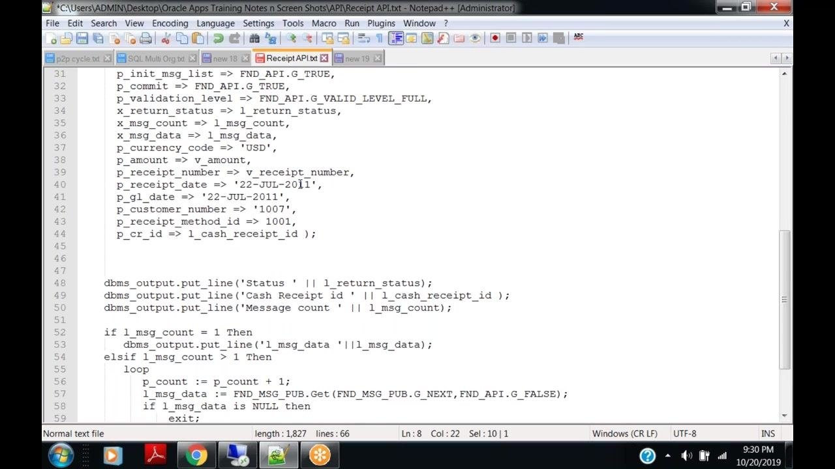The width and height of the screenshot is (835, 469).
Task: Click the Paste toolbar icon
Action: coord(198,38)
